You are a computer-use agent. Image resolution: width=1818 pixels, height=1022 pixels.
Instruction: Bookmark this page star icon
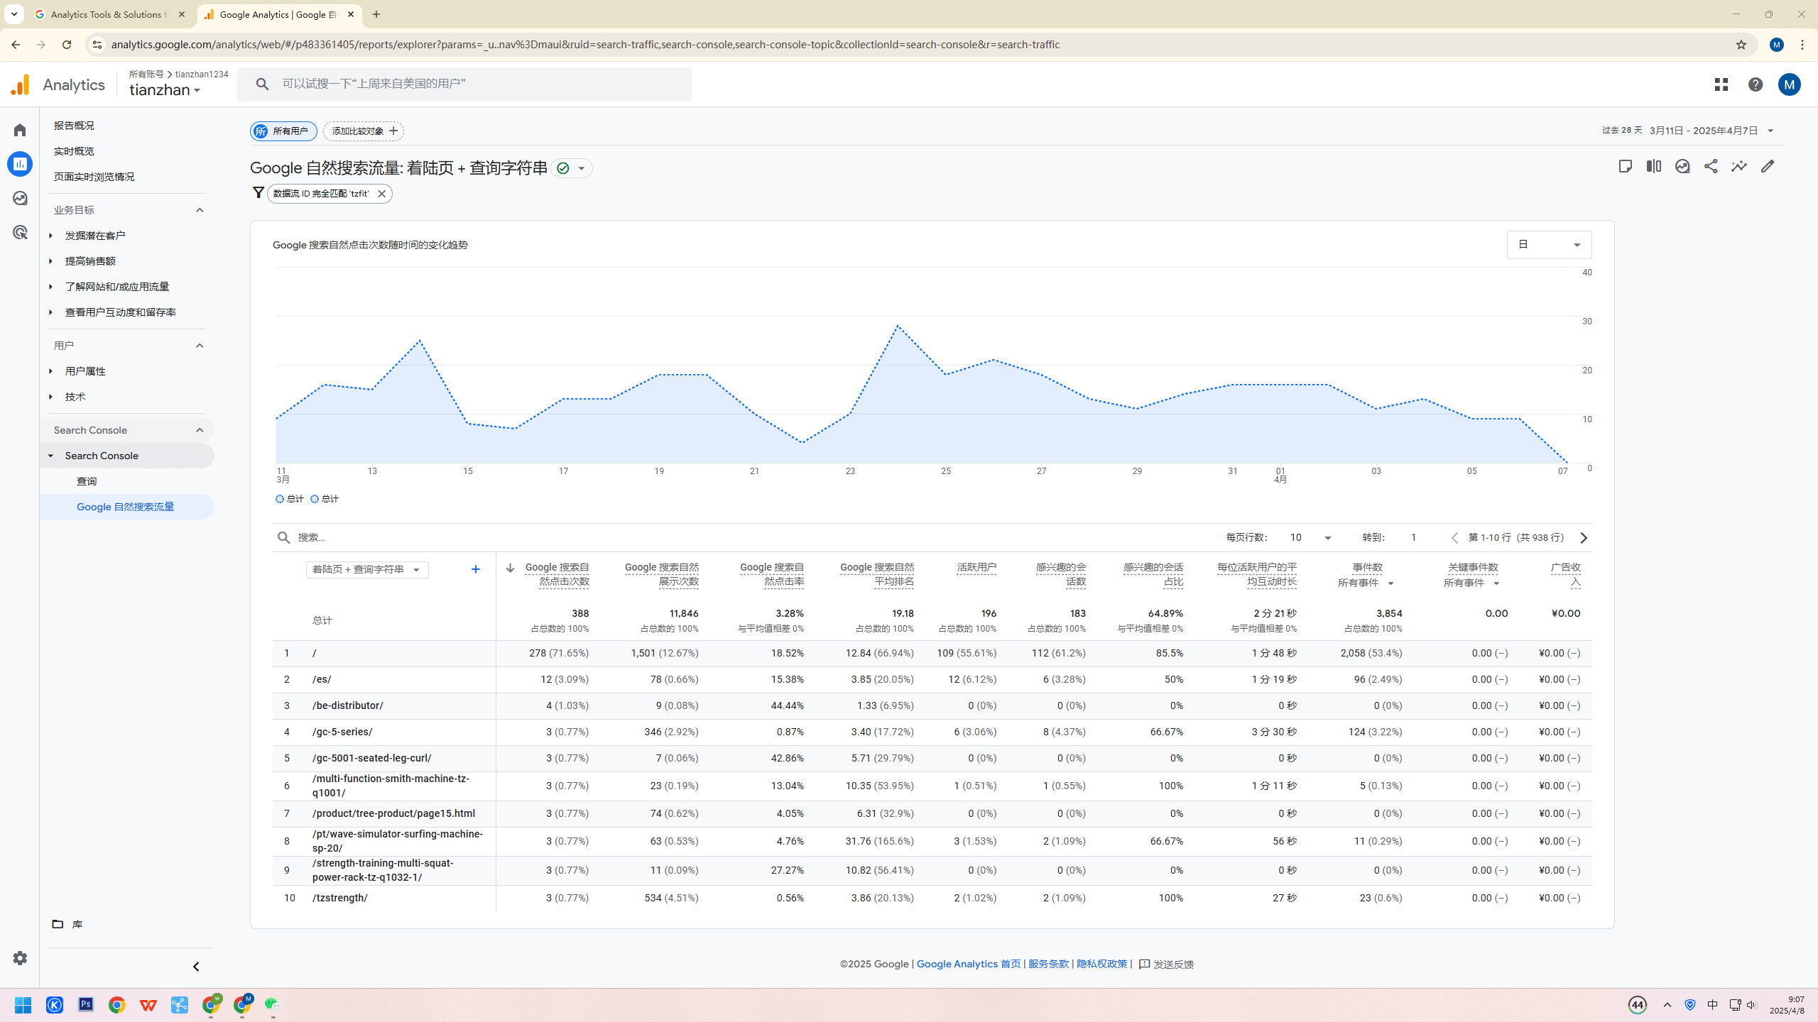pos(1741,45)
